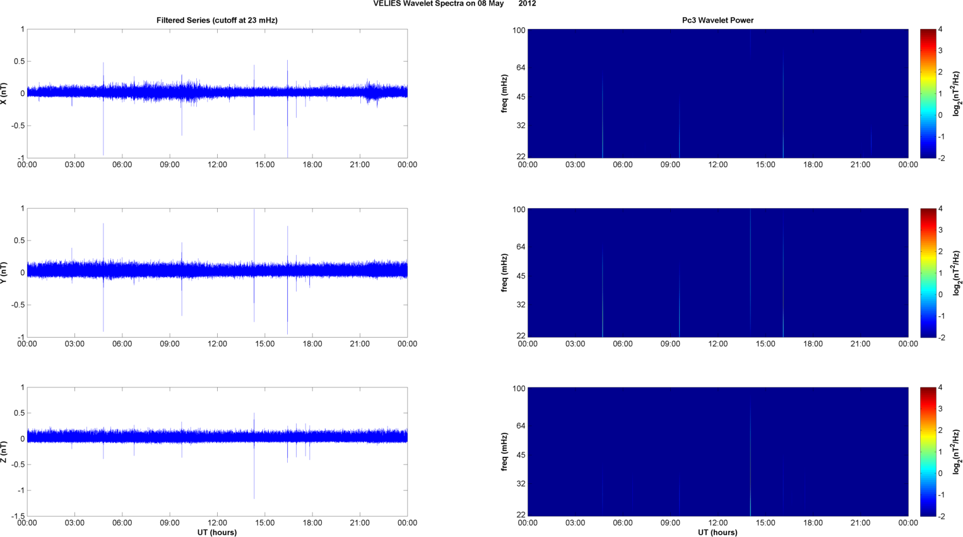Image resolution: width=963 pixels, height=537 pixels.
Task: Select the "Pc3 Wavelet Power" heading
Action: [x=718, y=20]
